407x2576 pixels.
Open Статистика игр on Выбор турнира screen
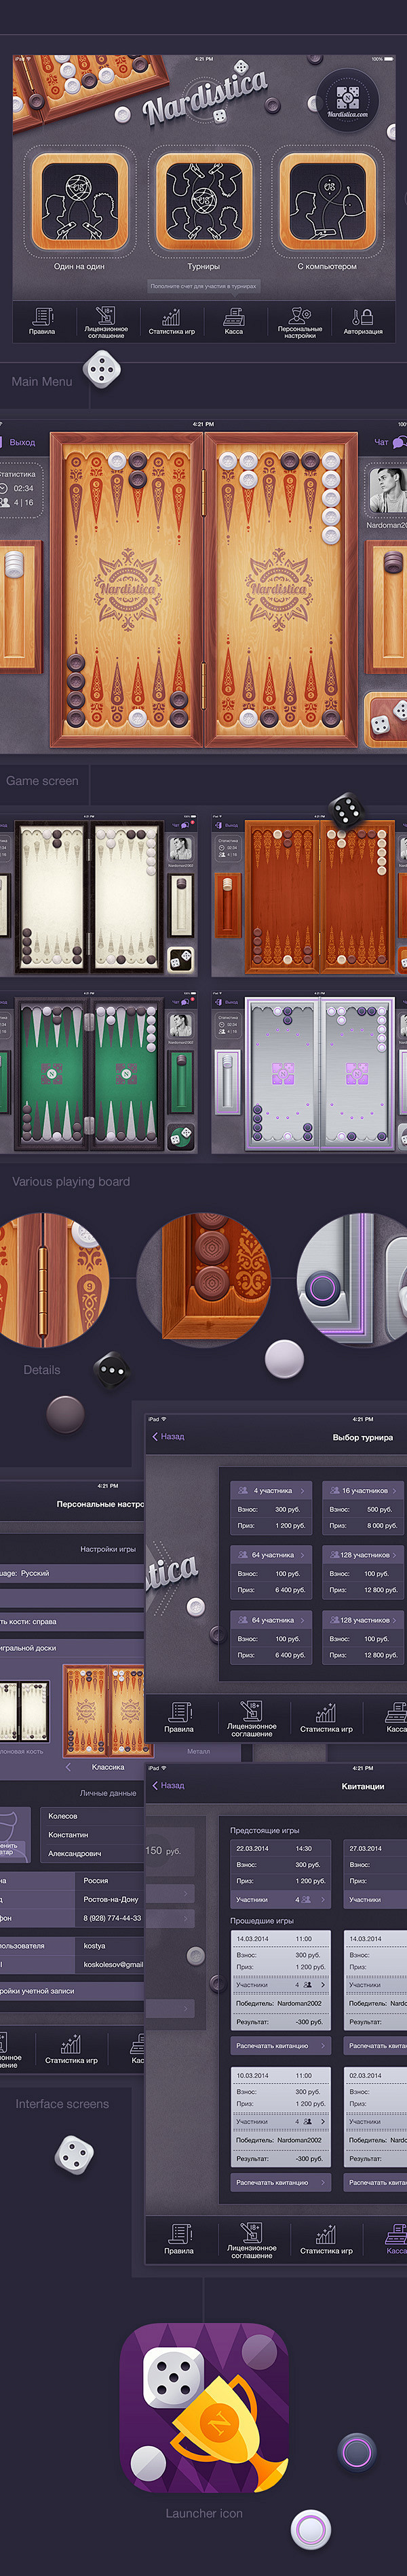coord(326,1718)
